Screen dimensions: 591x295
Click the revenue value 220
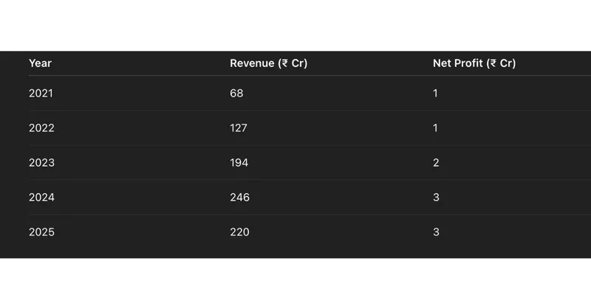[239, 232]
